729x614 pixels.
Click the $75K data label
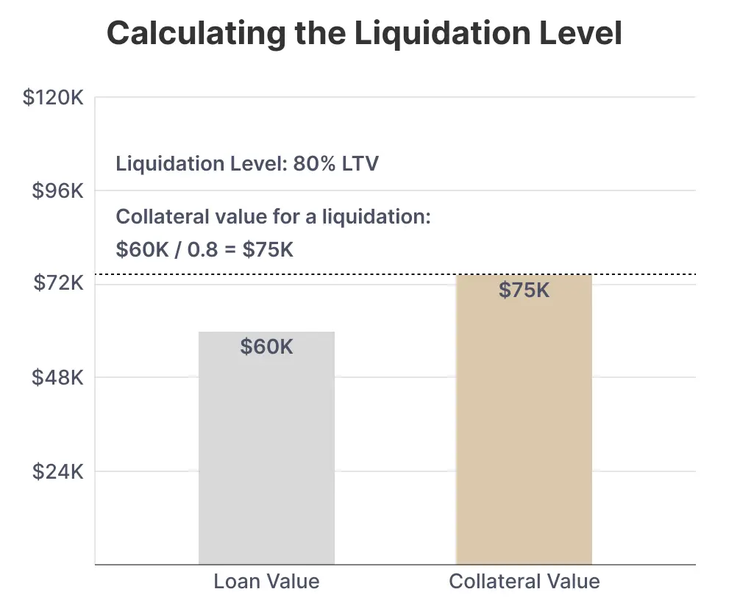coord(524,290)
